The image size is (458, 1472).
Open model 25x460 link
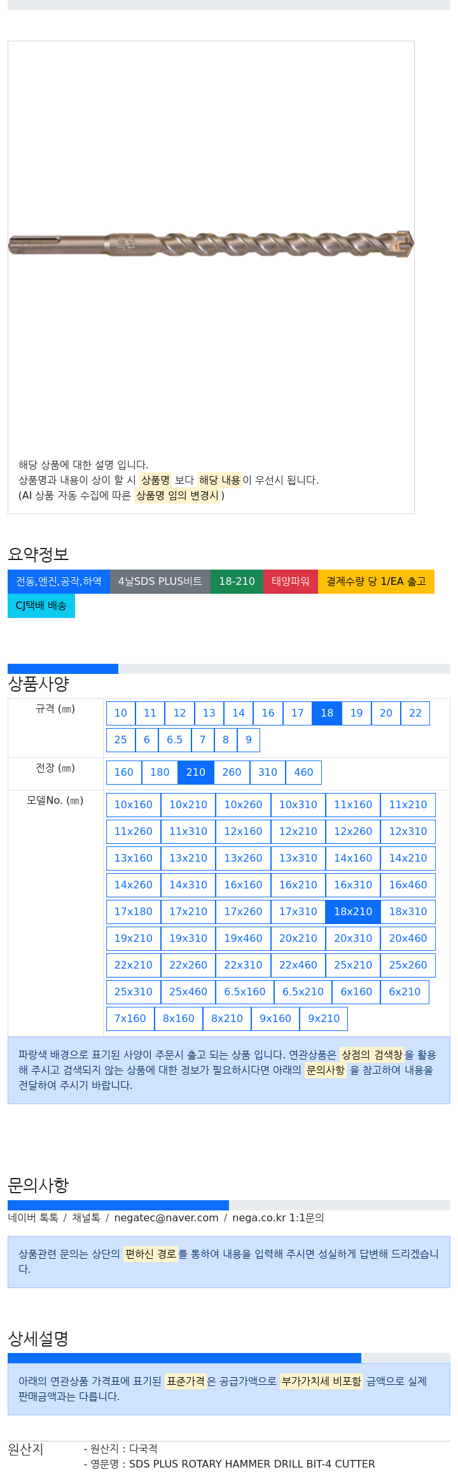click(x=188, y=992)
